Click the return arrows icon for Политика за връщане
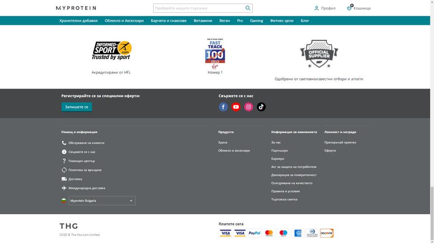This screenshot has width=434, height=244. [x=64, y=170]
